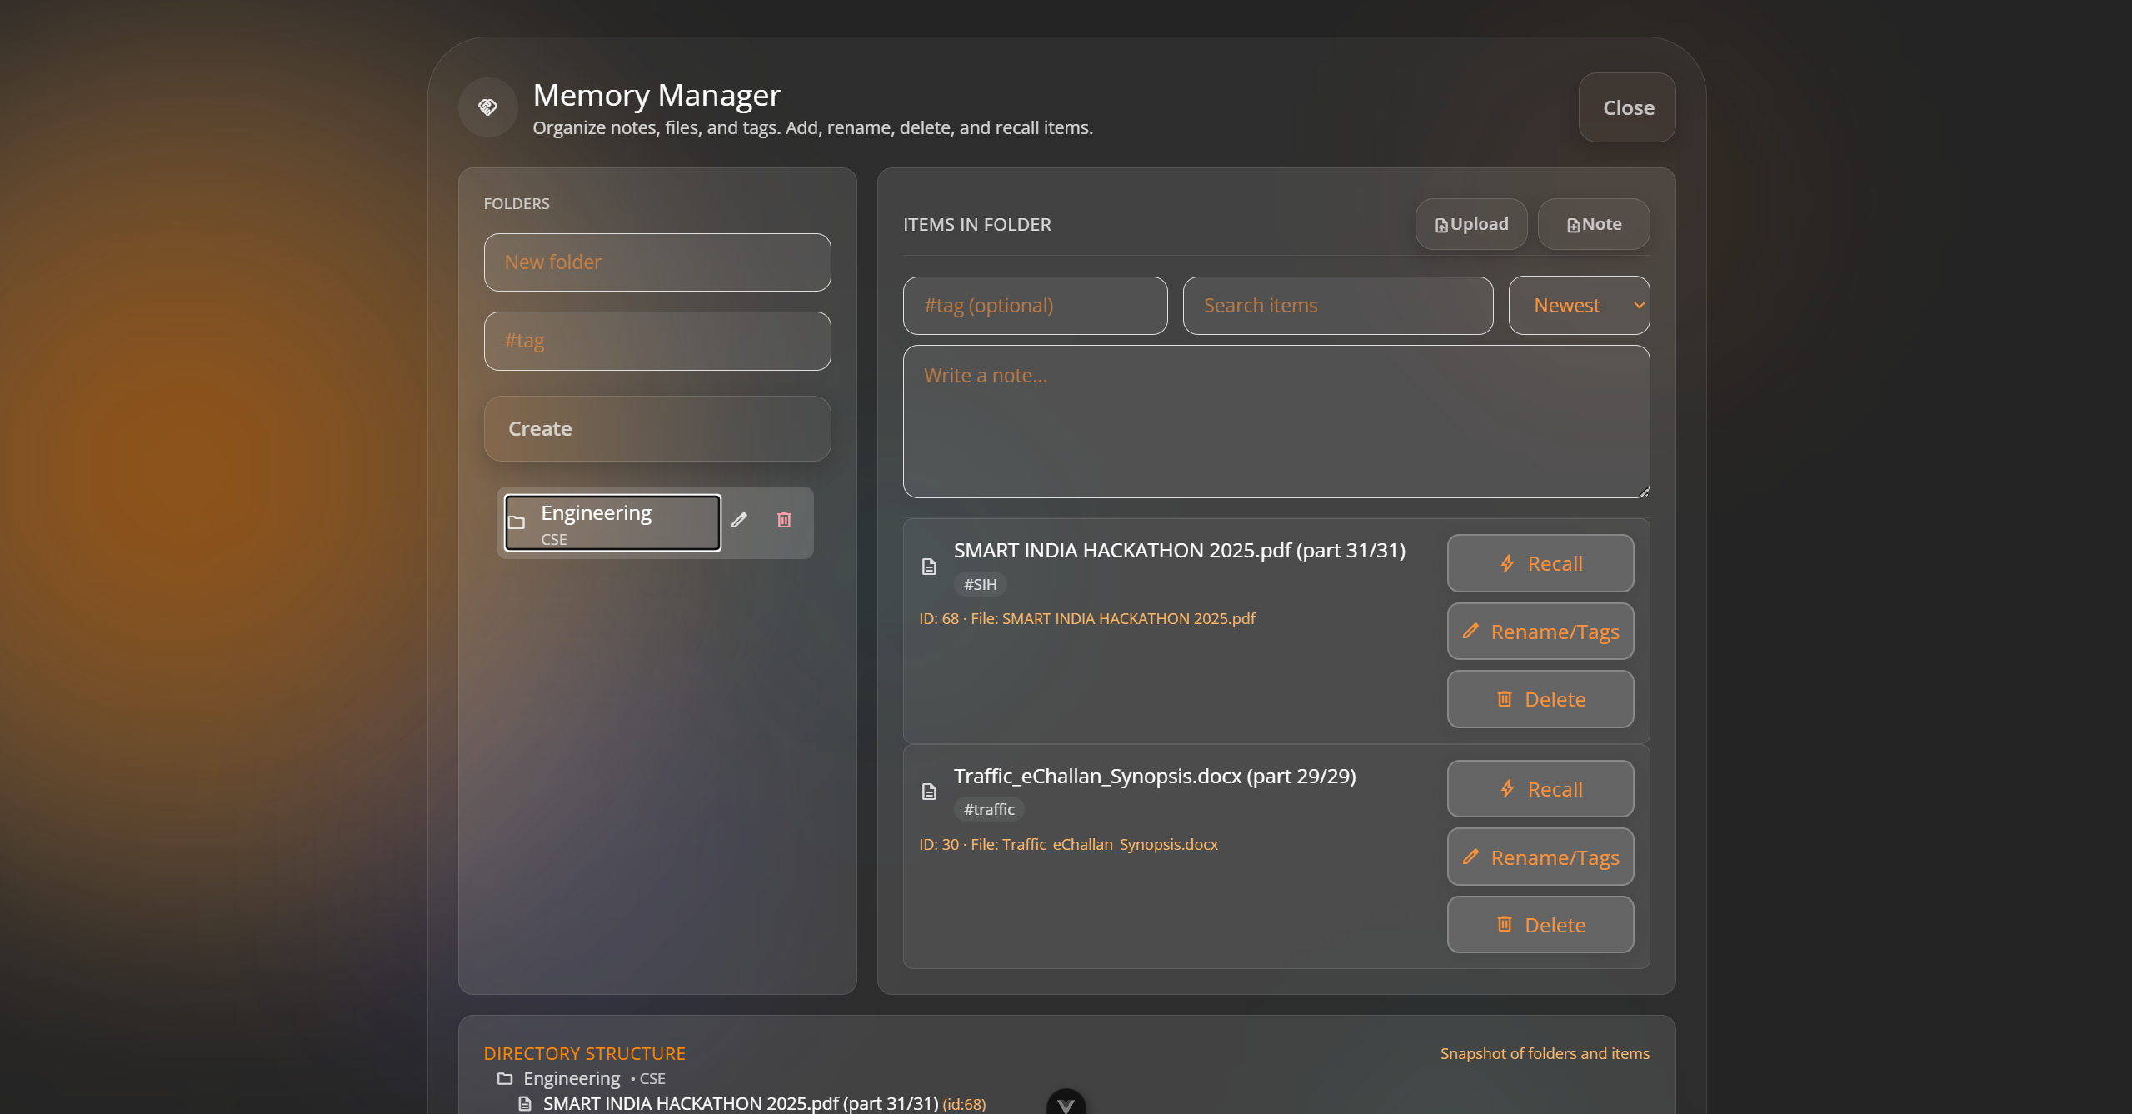Focus the Search items field
This screenshot has width=2132, height=1114.
[1337, 306]
